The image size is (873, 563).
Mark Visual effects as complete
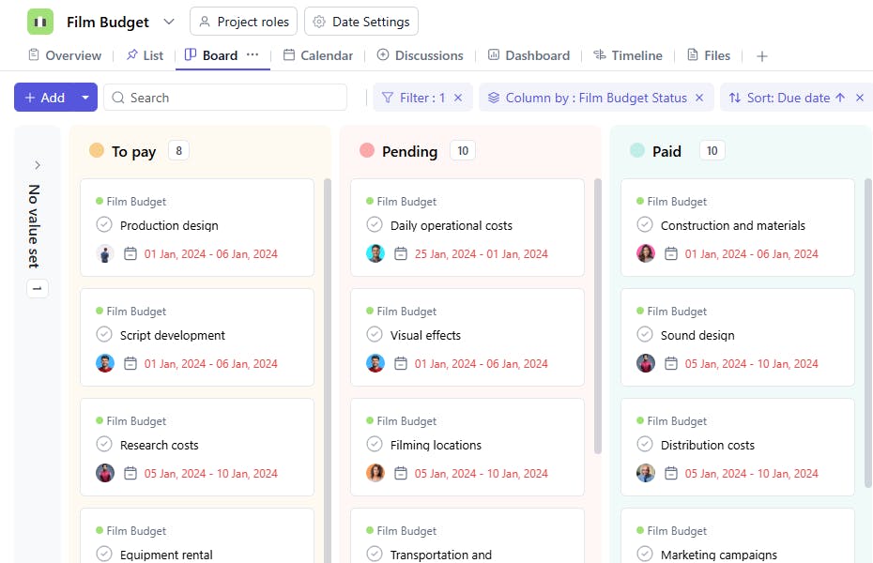click(x=375, y=334)
